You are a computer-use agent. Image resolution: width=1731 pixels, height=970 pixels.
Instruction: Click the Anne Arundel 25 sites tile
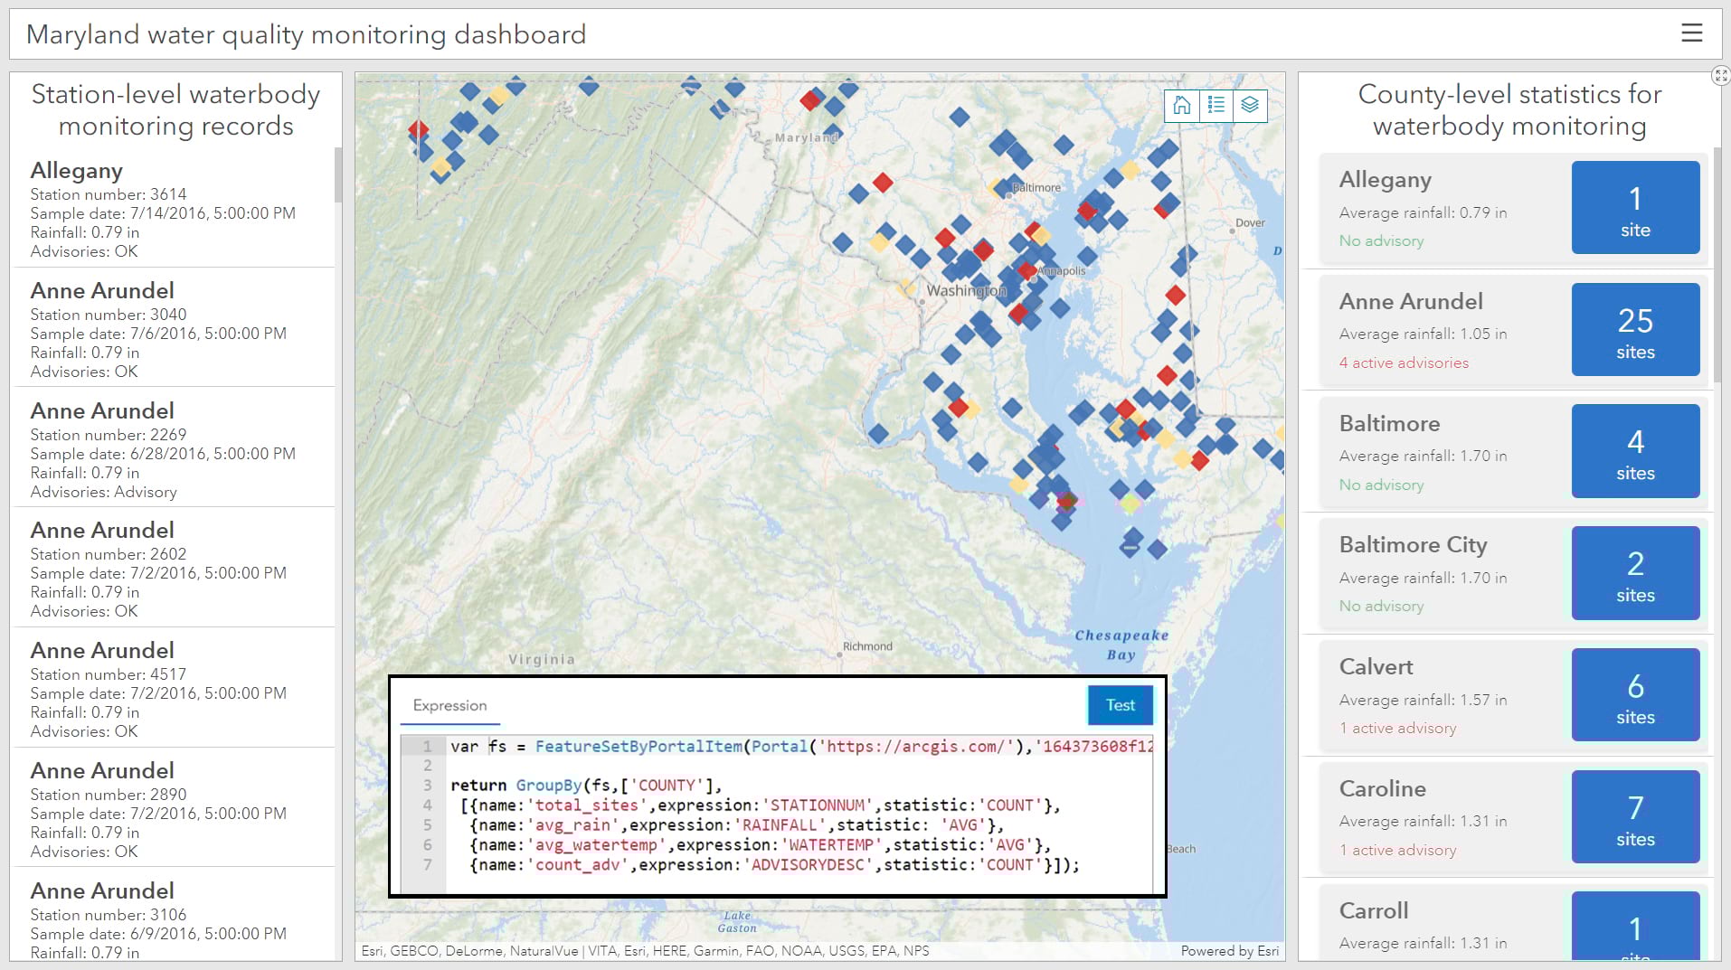1635,330
